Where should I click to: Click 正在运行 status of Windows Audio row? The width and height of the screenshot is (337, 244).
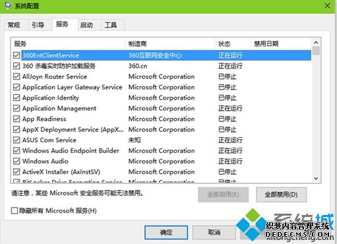click(230, 162)
